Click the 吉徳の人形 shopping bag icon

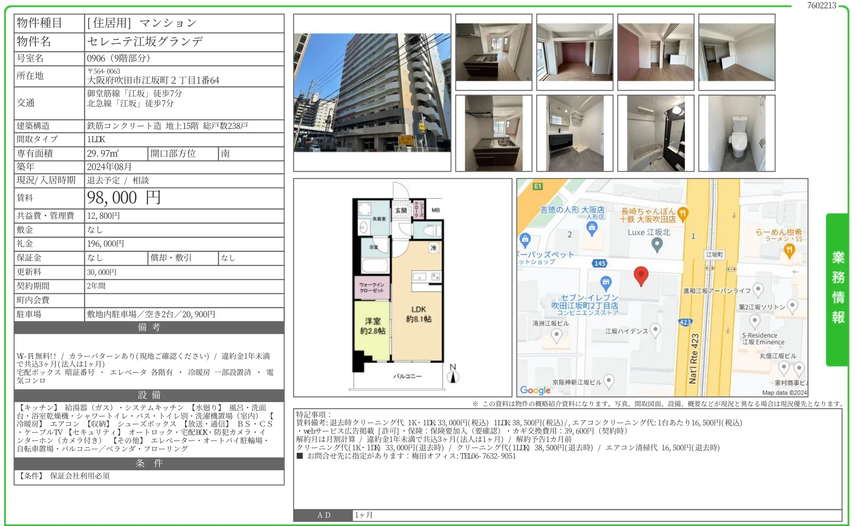tap(591, 228)
